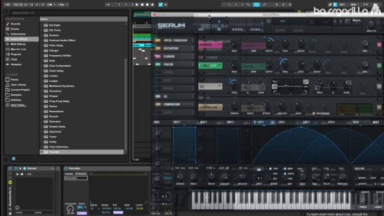The height and width of the screenshot is (216, 384).
Task: Click the Add Folder link
Action: (18, 105)
